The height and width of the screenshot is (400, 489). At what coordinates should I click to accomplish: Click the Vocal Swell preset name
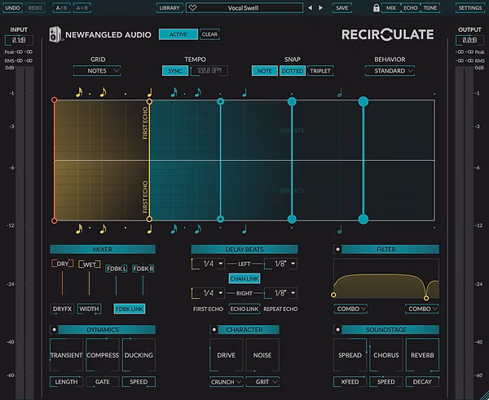point(243,8)
